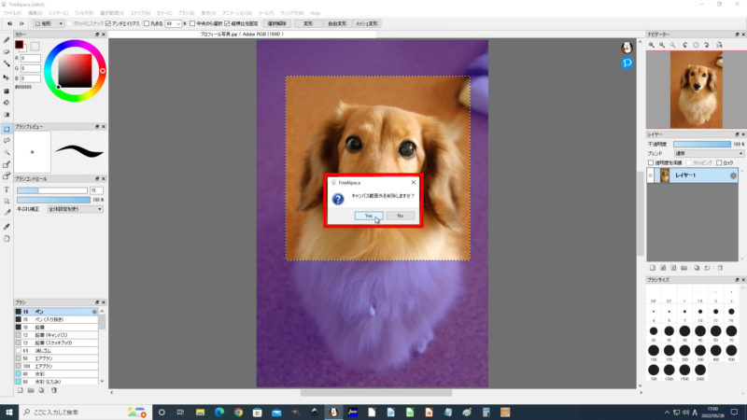This screenshot has width=747, height=420.
Task: Select the Brush tool in left toolbar
Action: pyautogui.click(x=7, y=40)
